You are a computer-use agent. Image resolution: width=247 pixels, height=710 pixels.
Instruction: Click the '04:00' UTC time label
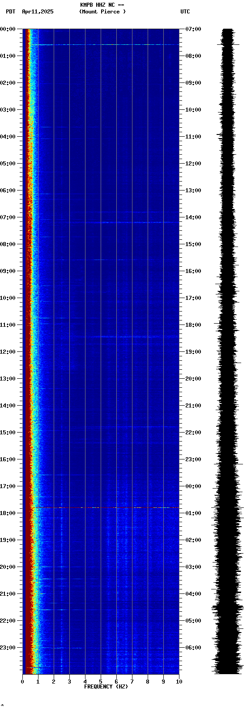click(x=193, y=594)
